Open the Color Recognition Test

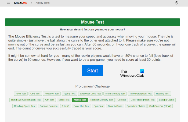click(142, 100)
